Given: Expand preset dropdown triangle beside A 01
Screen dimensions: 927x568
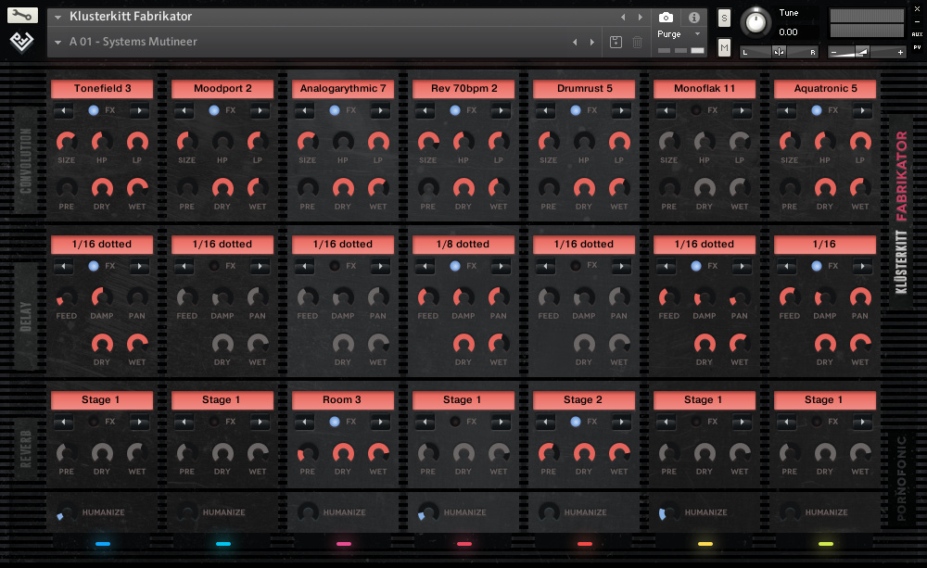Looking at the screenshot, I should pos(57,42).
